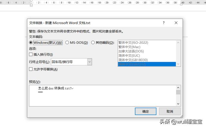This screenshot has width=206, height=128.
Task: Click encoding list scroll down arrow
Action: [x=178, y=64]
